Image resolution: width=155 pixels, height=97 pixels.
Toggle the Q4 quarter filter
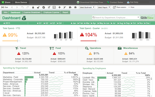(x=59, y=23)
